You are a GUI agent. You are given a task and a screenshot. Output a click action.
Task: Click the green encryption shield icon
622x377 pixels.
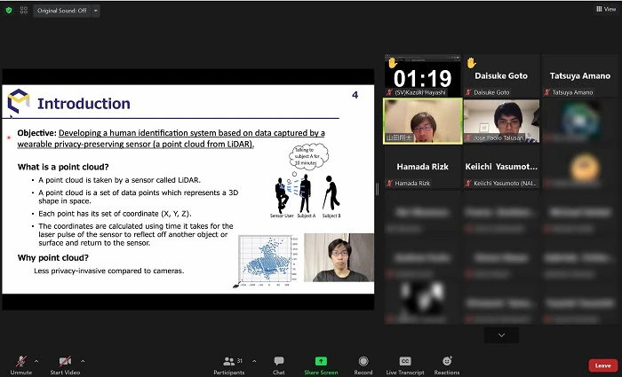tap(9, 11)
